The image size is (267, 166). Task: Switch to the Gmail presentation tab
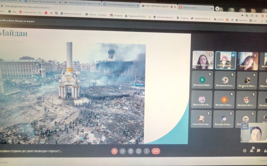pos(80,3)
